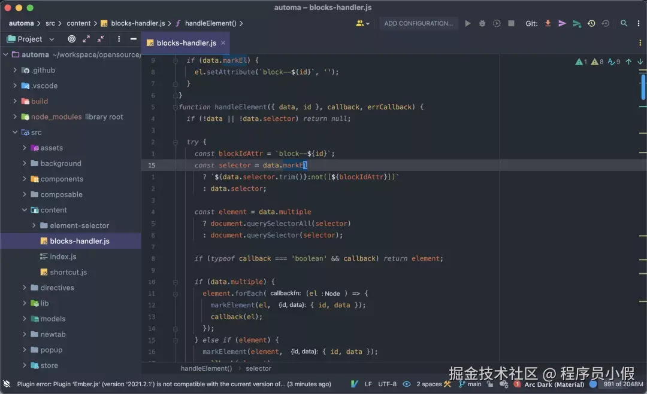The height and width of the screenshot is (394, 647).
Task: Open editor tabs more options kebab
Action: coord(640,43)
